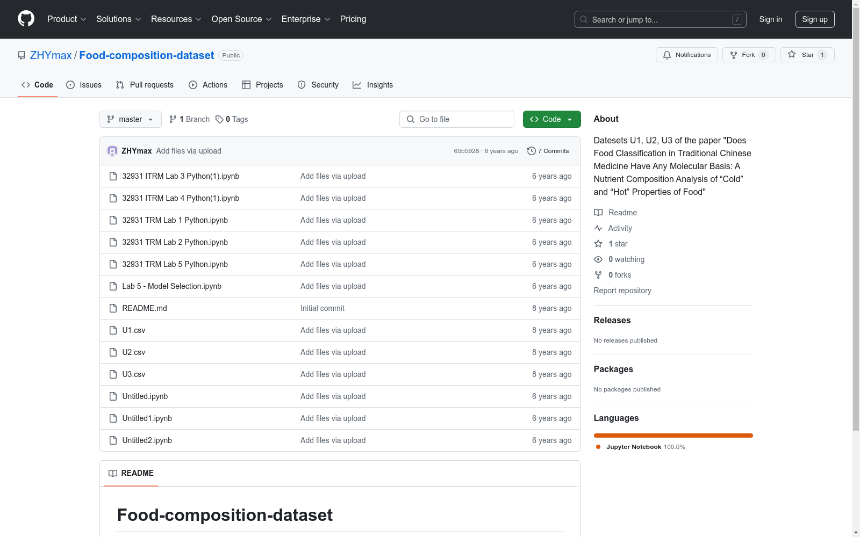Click the Notifications bell button
860x537 pixels.
coord(686,55)
